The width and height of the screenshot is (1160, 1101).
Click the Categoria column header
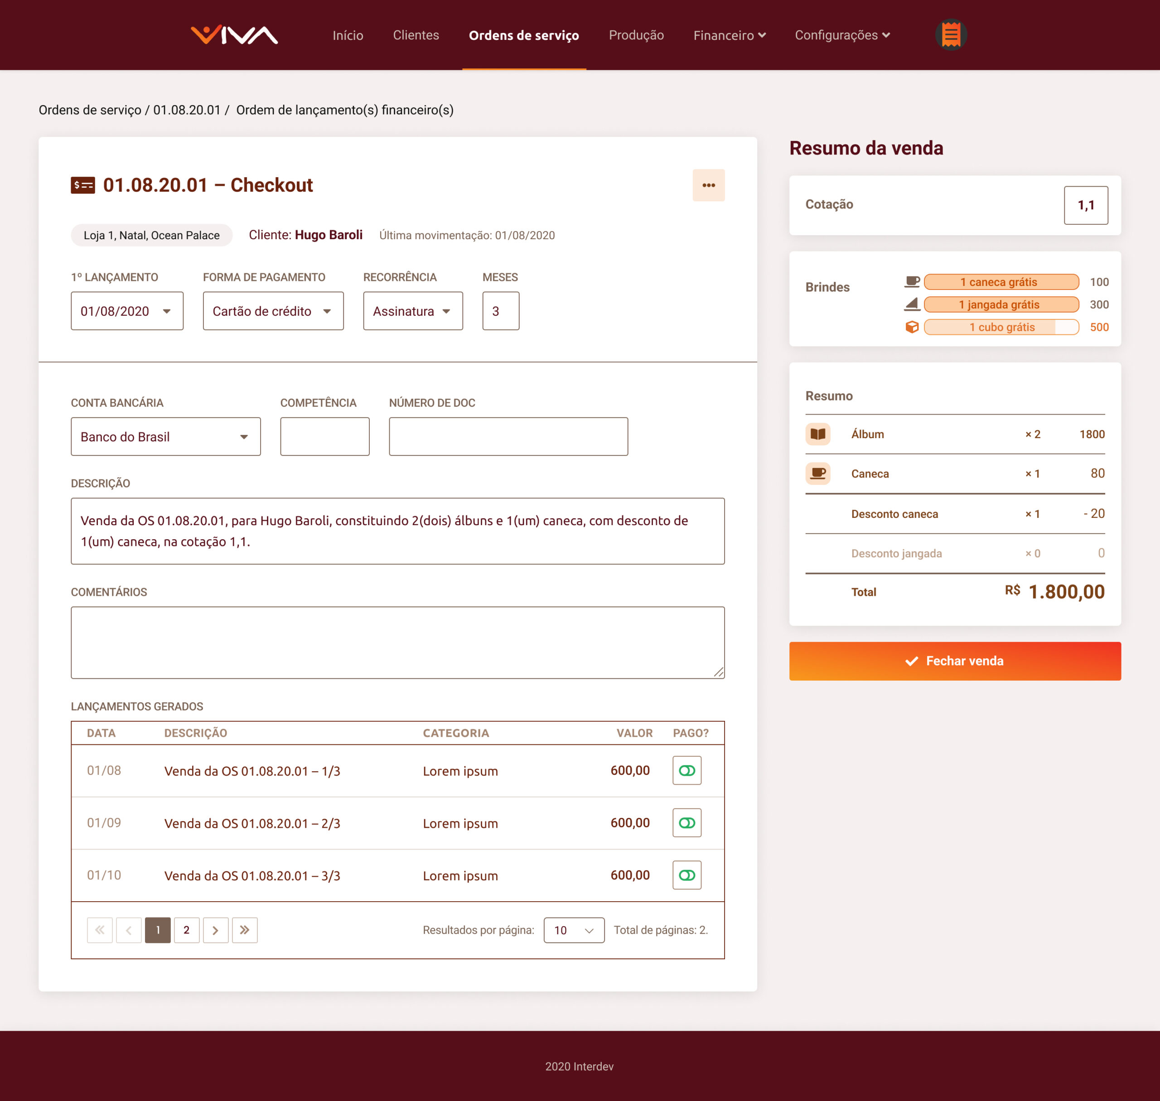(456, 733)
